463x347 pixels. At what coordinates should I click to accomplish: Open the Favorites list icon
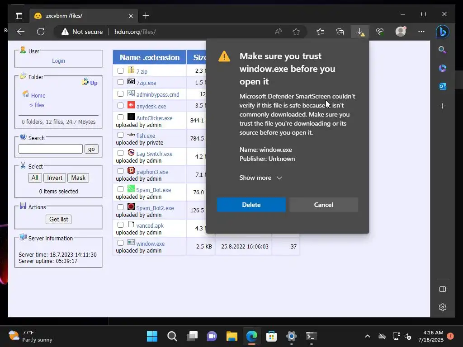(320, 32)
